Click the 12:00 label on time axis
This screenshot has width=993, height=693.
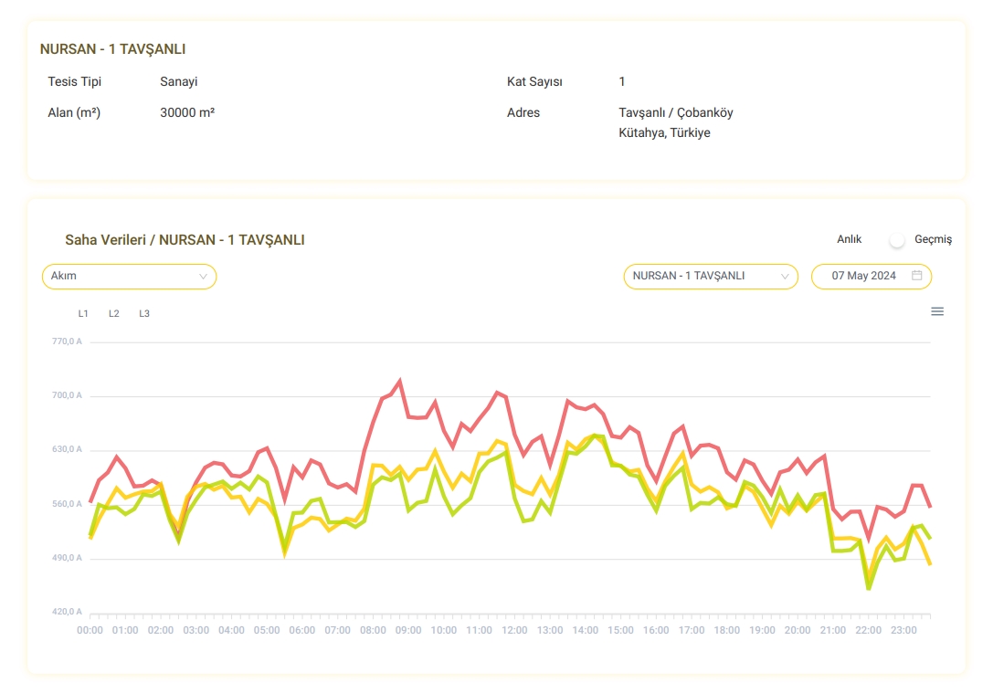pos(514,630)
